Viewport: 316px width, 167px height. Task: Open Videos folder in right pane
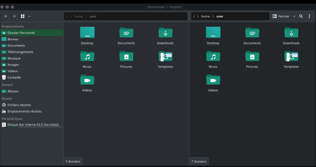tap(213, 83)
